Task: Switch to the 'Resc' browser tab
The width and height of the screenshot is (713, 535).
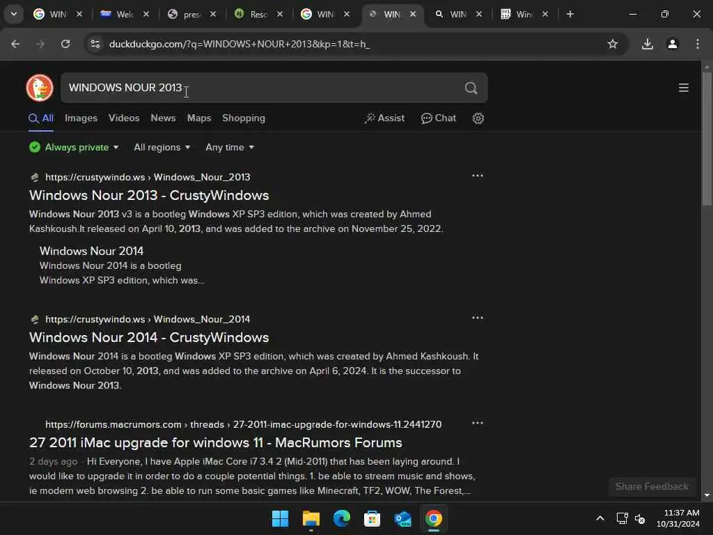Action: click(x=258, y=14)
